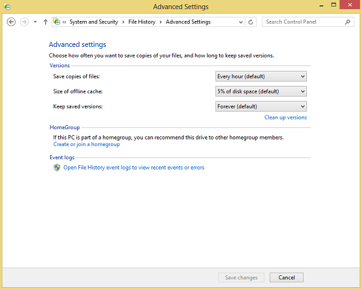Minimize the Advanced Settings window
Viewport: 361px width, 289px height.
[321, 6]
